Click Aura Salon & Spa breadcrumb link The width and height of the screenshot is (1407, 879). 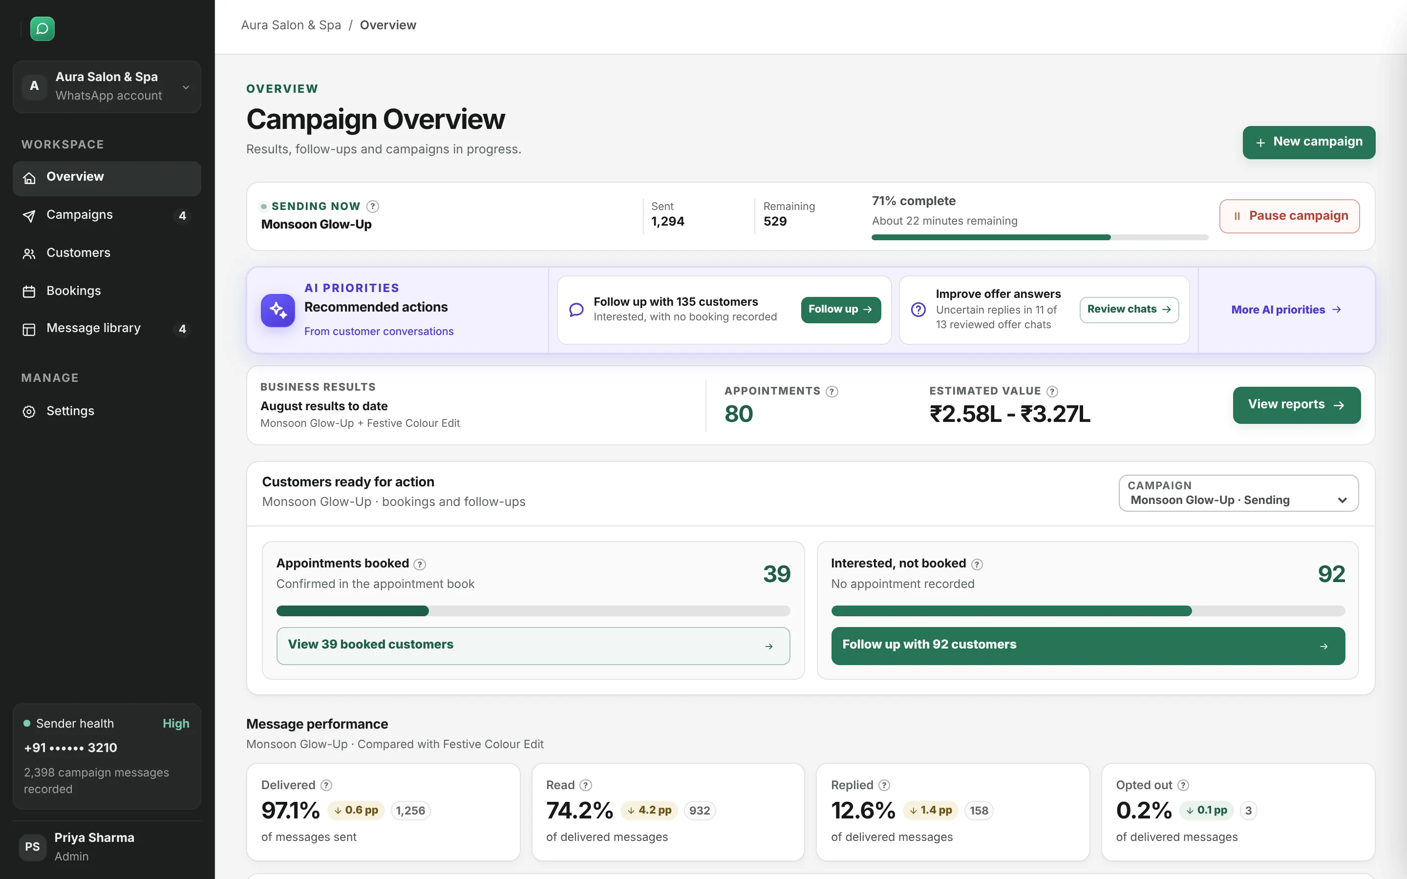(291, 25)
